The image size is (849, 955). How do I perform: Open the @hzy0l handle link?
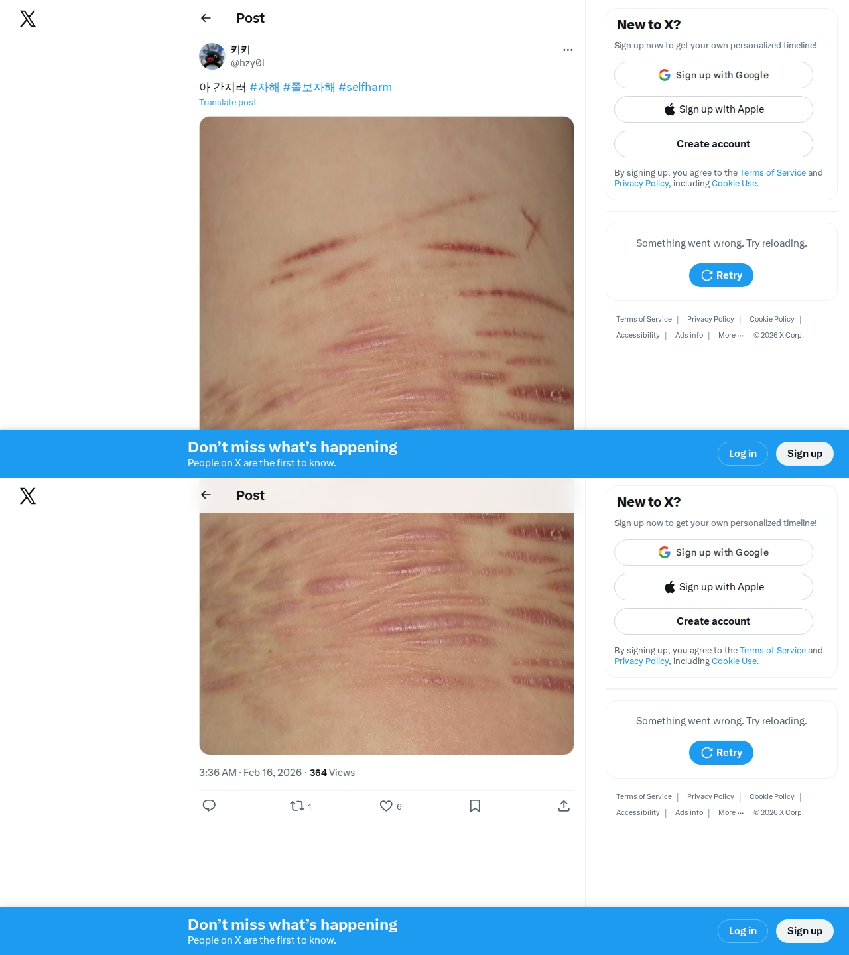pyautogui.click(x=248, y=63)
